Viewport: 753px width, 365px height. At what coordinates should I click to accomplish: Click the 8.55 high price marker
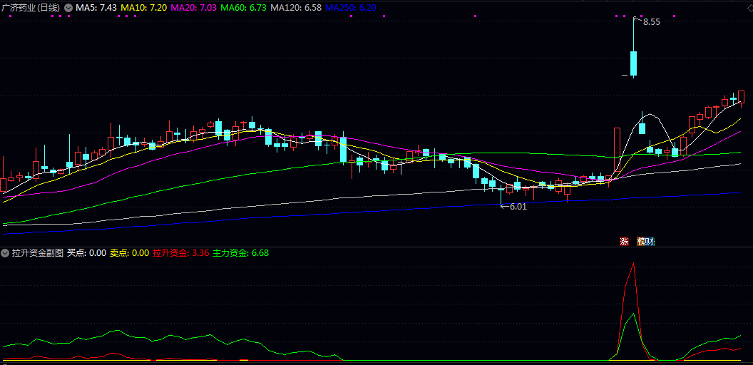[x=651, y=22]
